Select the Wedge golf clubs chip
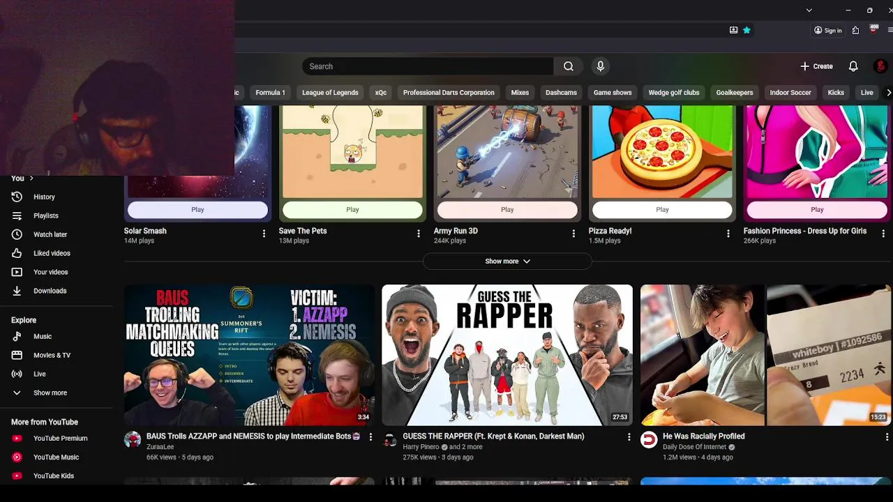 (674, 93)
